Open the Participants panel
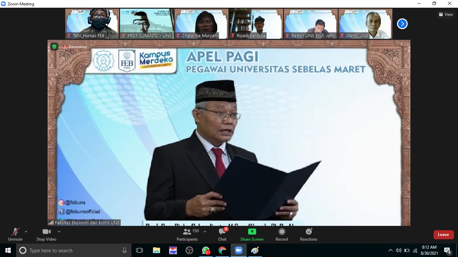This screenshot has height=257, width=458. (187, 235)
